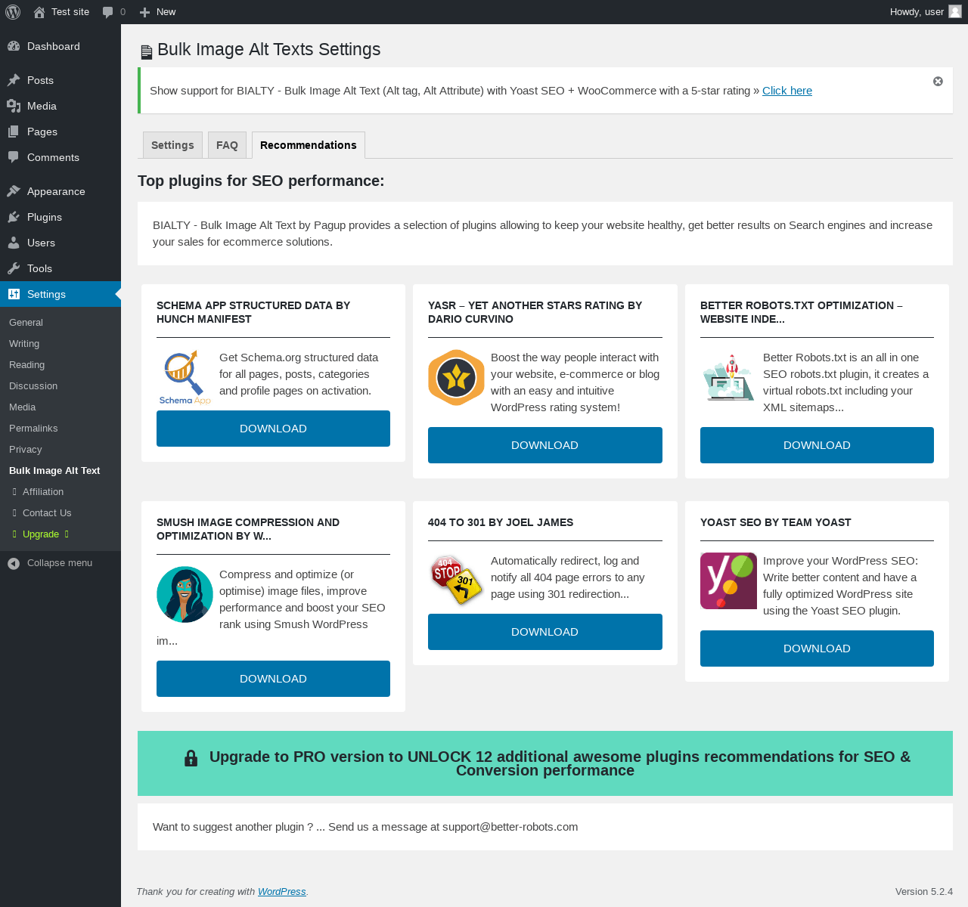Open the Howdy, user account menu
The width and height of the screenshot is (968, 907).
point(926,12)
